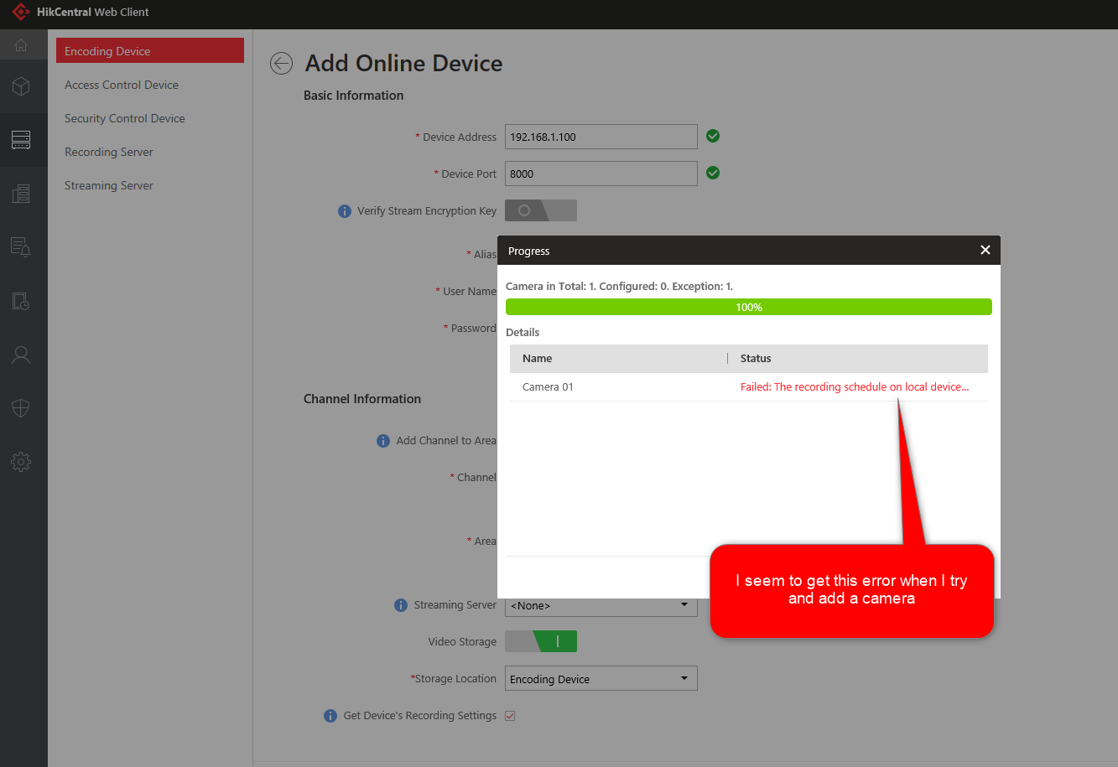Uncheck Get Device's Recording Settings checkbox
The width and height of the screenshot is (1118, 767).
tap(510, 716)
